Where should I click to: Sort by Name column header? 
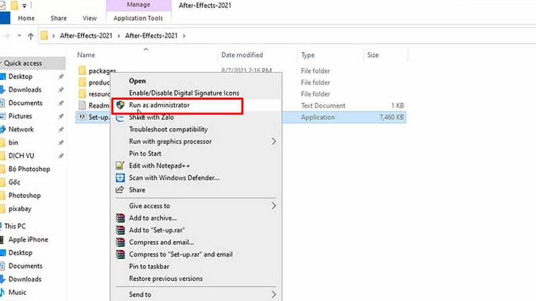(x=86, y=55)
